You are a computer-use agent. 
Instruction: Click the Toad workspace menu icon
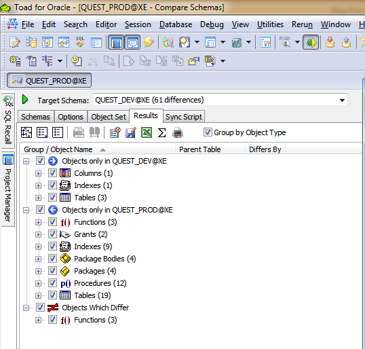[12, 24]
